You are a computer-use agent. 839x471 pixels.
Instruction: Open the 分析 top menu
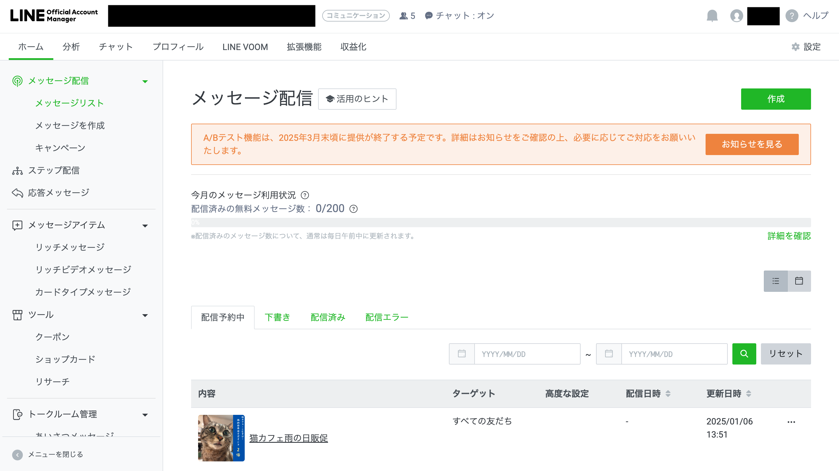click(71, 47)
